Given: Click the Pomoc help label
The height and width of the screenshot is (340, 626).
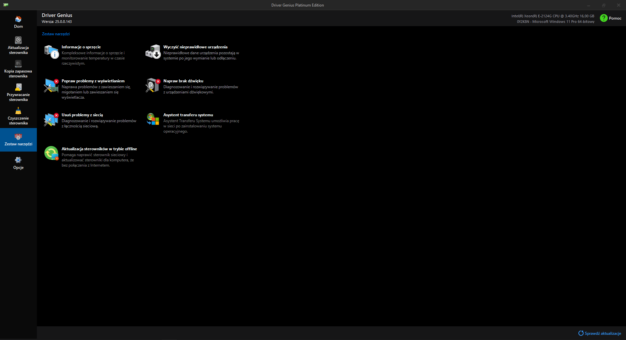Looking at the screenshot, I should click(x=615, y=18).
